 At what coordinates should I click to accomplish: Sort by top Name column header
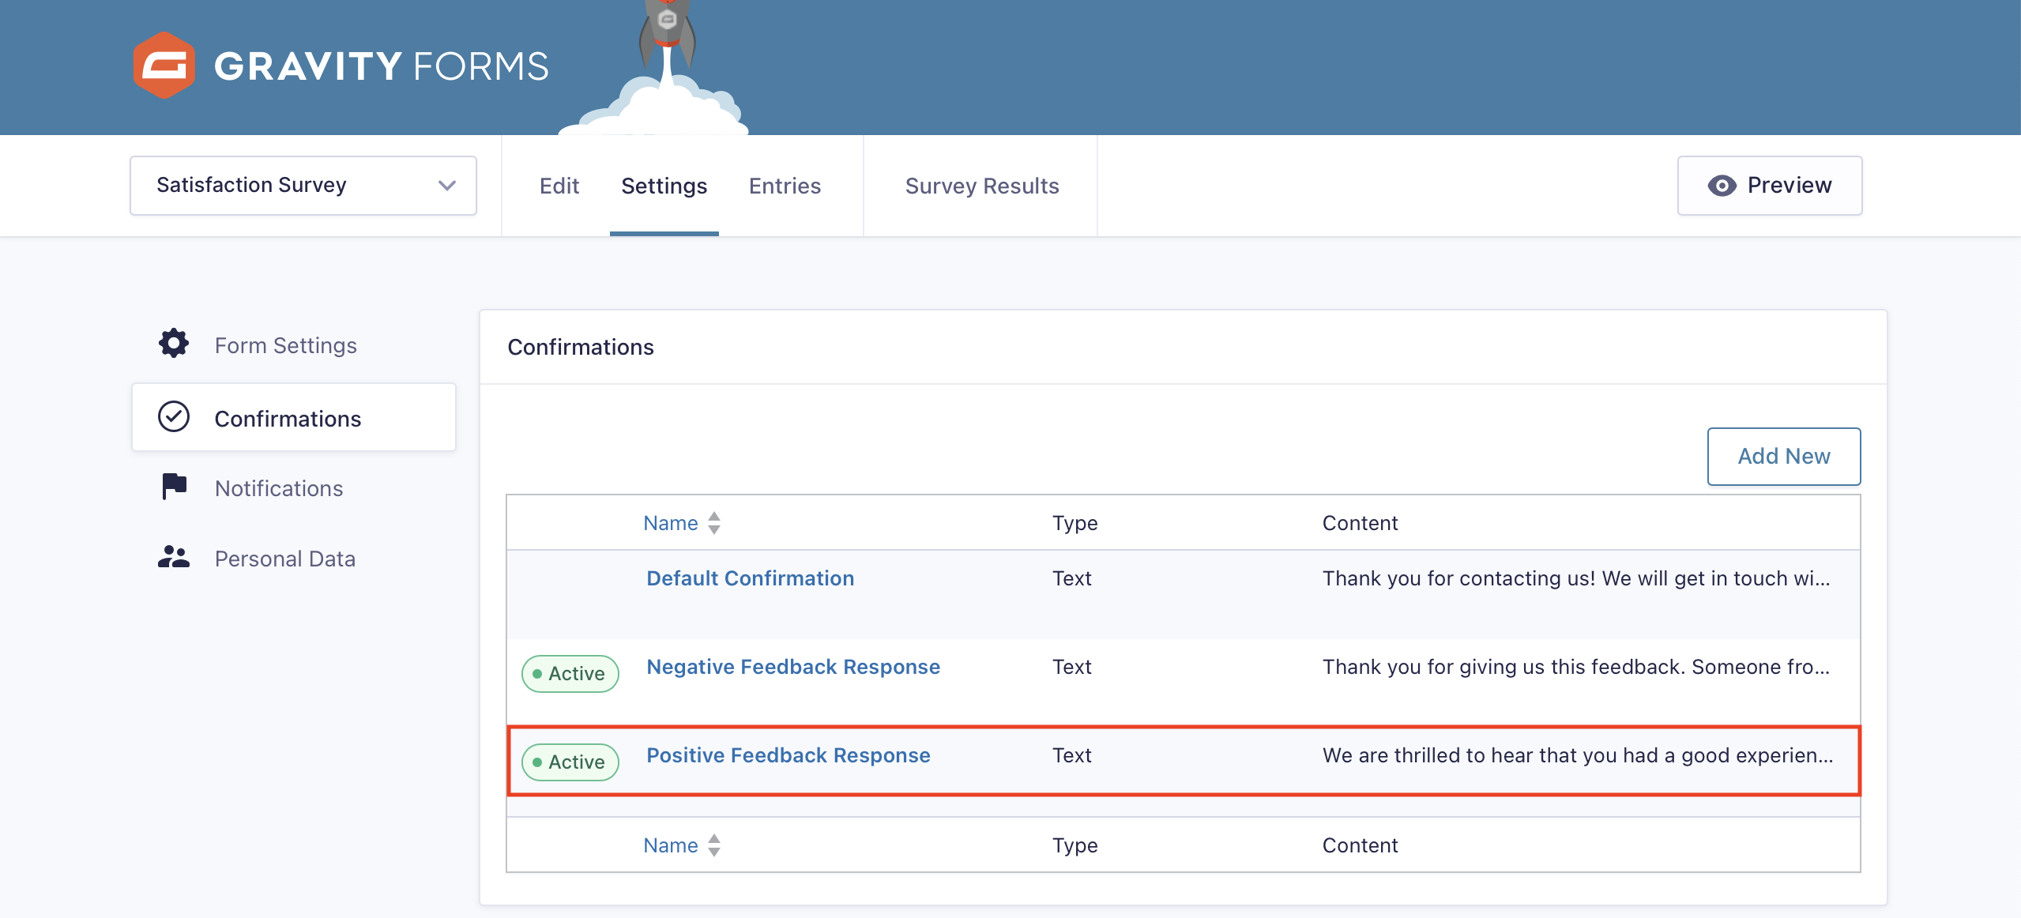click(x=671, y=523)
